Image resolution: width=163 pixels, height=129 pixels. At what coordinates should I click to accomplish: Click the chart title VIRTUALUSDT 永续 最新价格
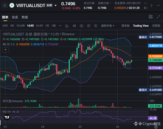25,34
